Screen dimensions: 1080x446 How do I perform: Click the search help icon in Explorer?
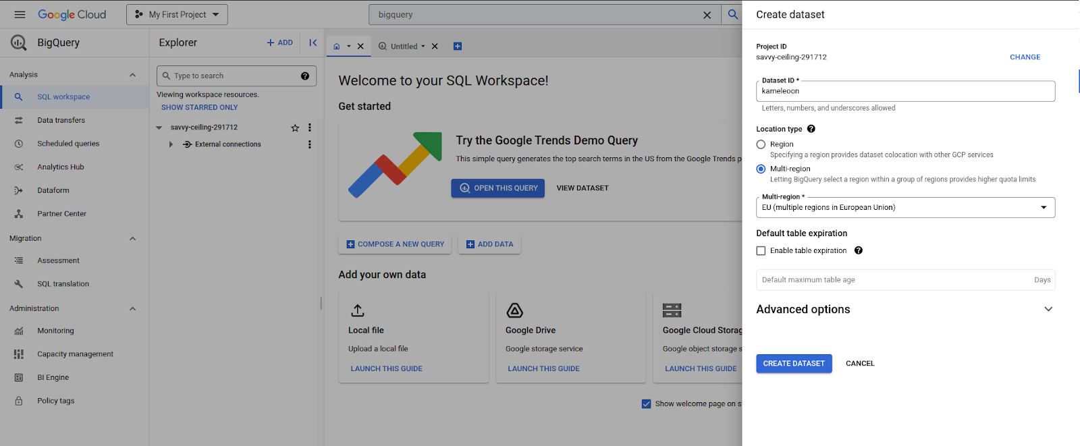[x=305, y=76]
